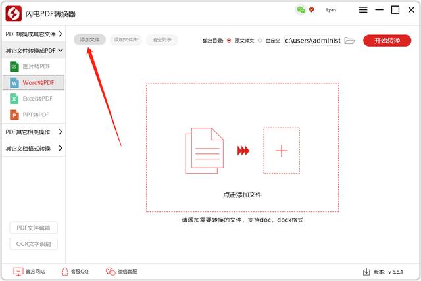The width and height of the screenshot is (421, 281).
Task: Collapse the 其它文件转换成PDF section
Action: pyautogui.click(x=33, y=50)
